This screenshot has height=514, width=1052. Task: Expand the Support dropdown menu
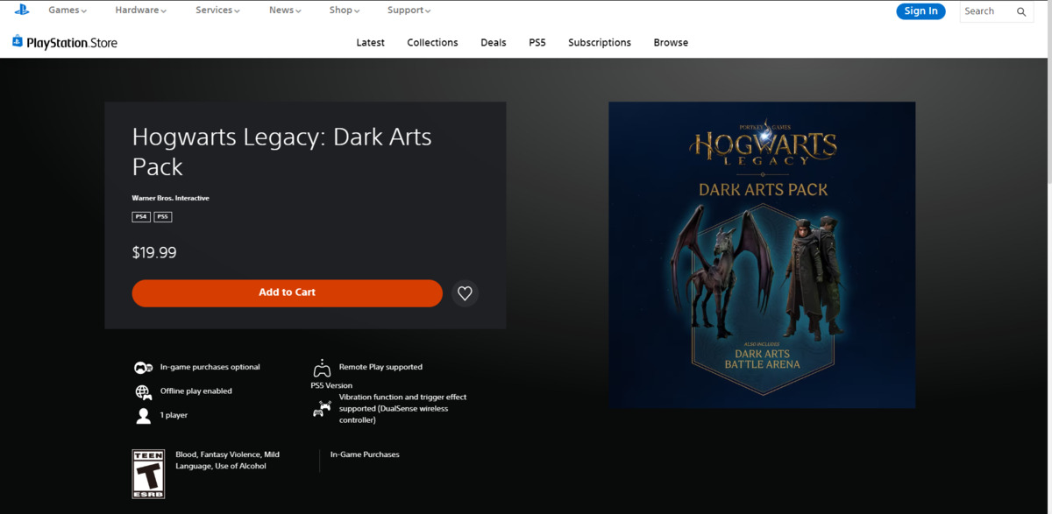[409, 11]
